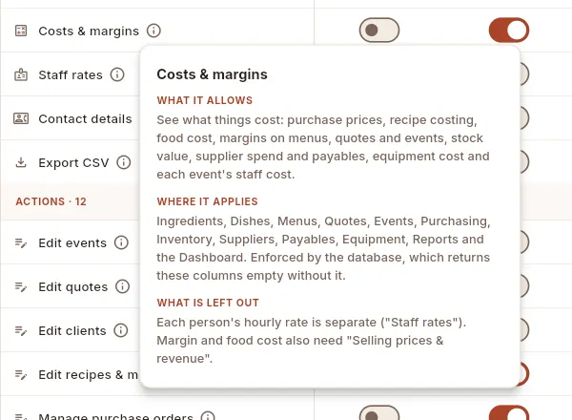Click the Actions · 12 section header
Screen dimensions: 572x420
click(x=51, y=201)
